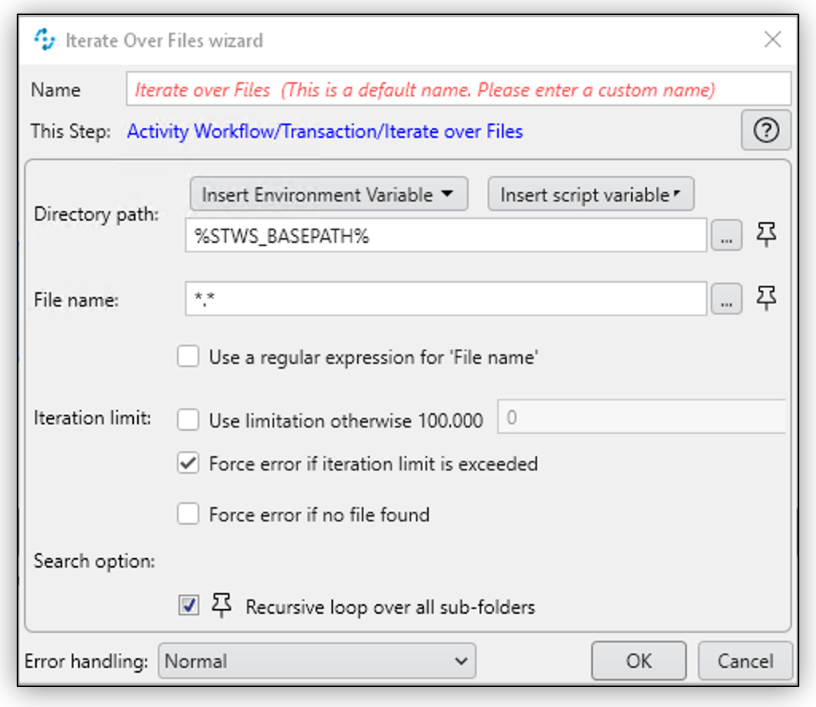The height and width of the screenshot is (707, 816).
Task: Disable force error if iteration limit exceeded
Action: coord(187,463)
